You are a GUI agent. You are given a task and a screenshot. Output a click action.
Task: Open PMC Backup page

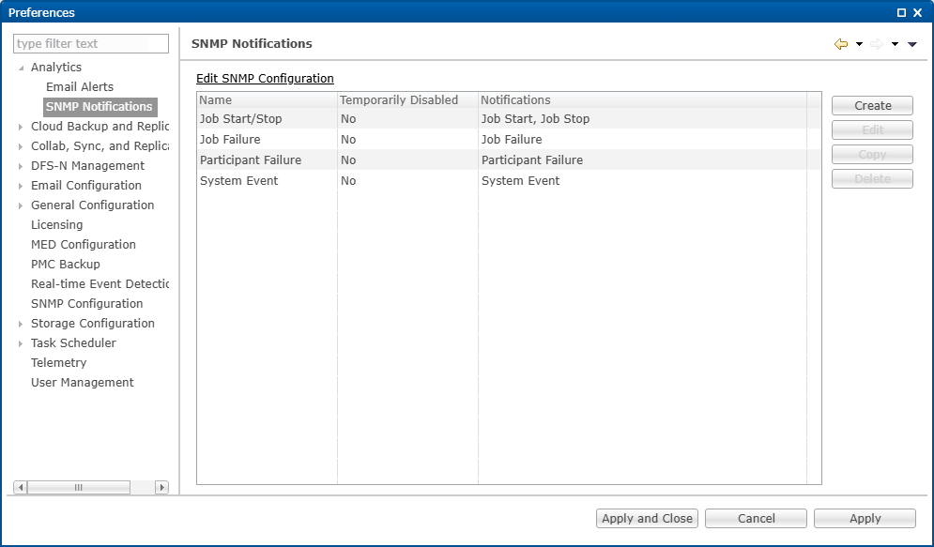[66, 265]
